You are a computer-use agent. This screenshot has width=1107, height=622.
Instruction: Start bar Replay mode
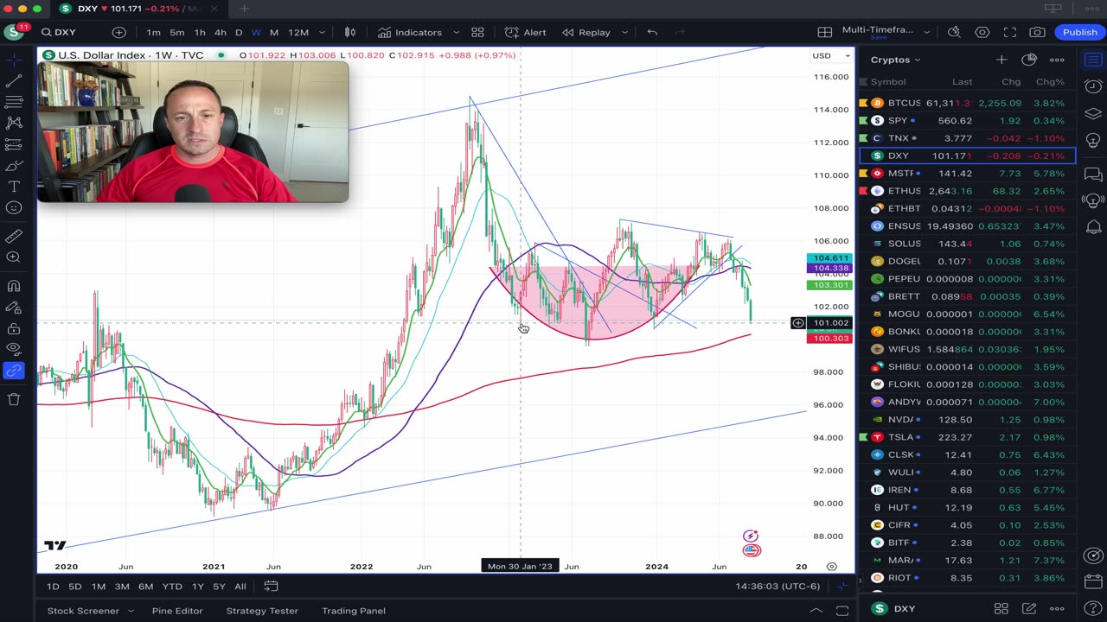586,32
